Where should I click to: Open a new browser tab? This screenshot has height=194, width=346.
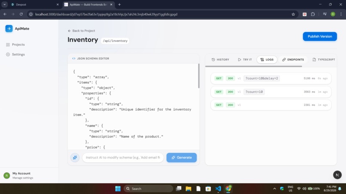pos(119,4)
